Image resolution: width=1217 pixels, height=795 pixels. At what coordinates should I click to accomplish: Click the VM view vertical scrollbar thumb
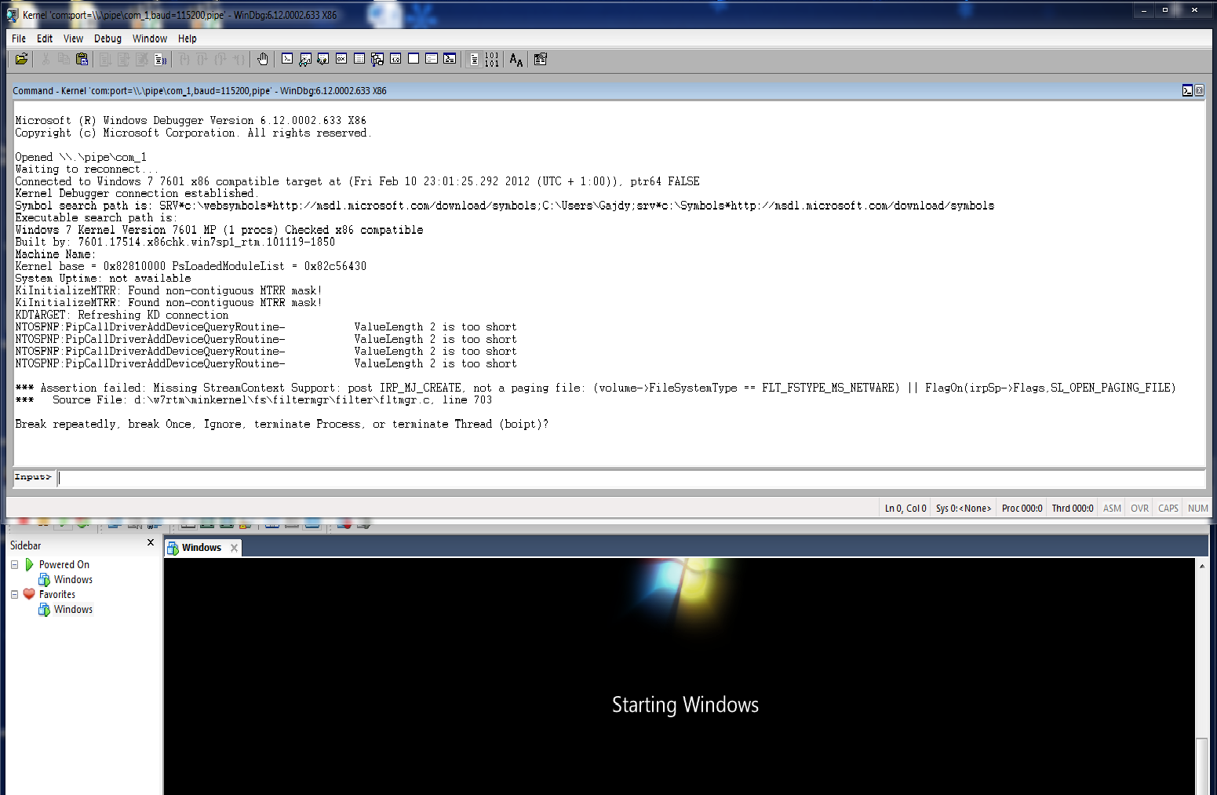click(1201, 766)
